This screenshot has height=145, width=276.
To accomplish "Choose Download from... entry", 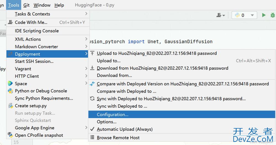I will [182, 75].
